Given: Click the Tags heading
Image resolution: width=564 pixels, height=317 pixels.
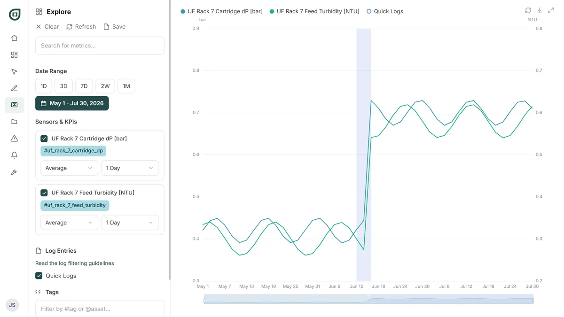Looking at the screenshot, I should 52,292.
